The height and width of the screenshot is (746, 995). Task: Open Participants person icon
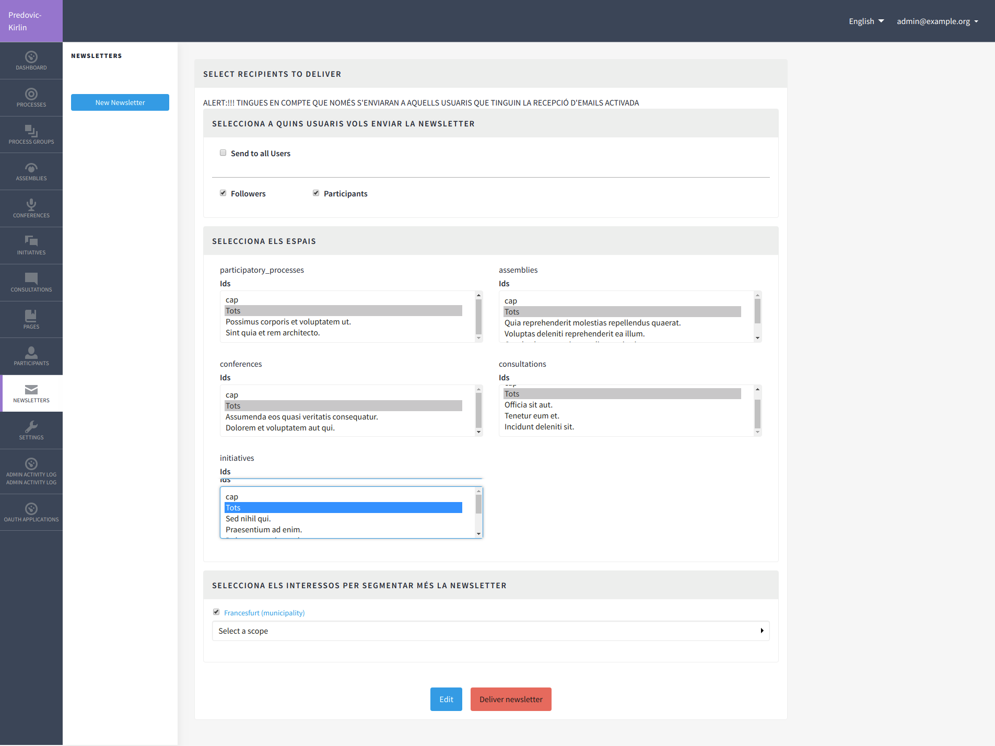pos(31,353)
